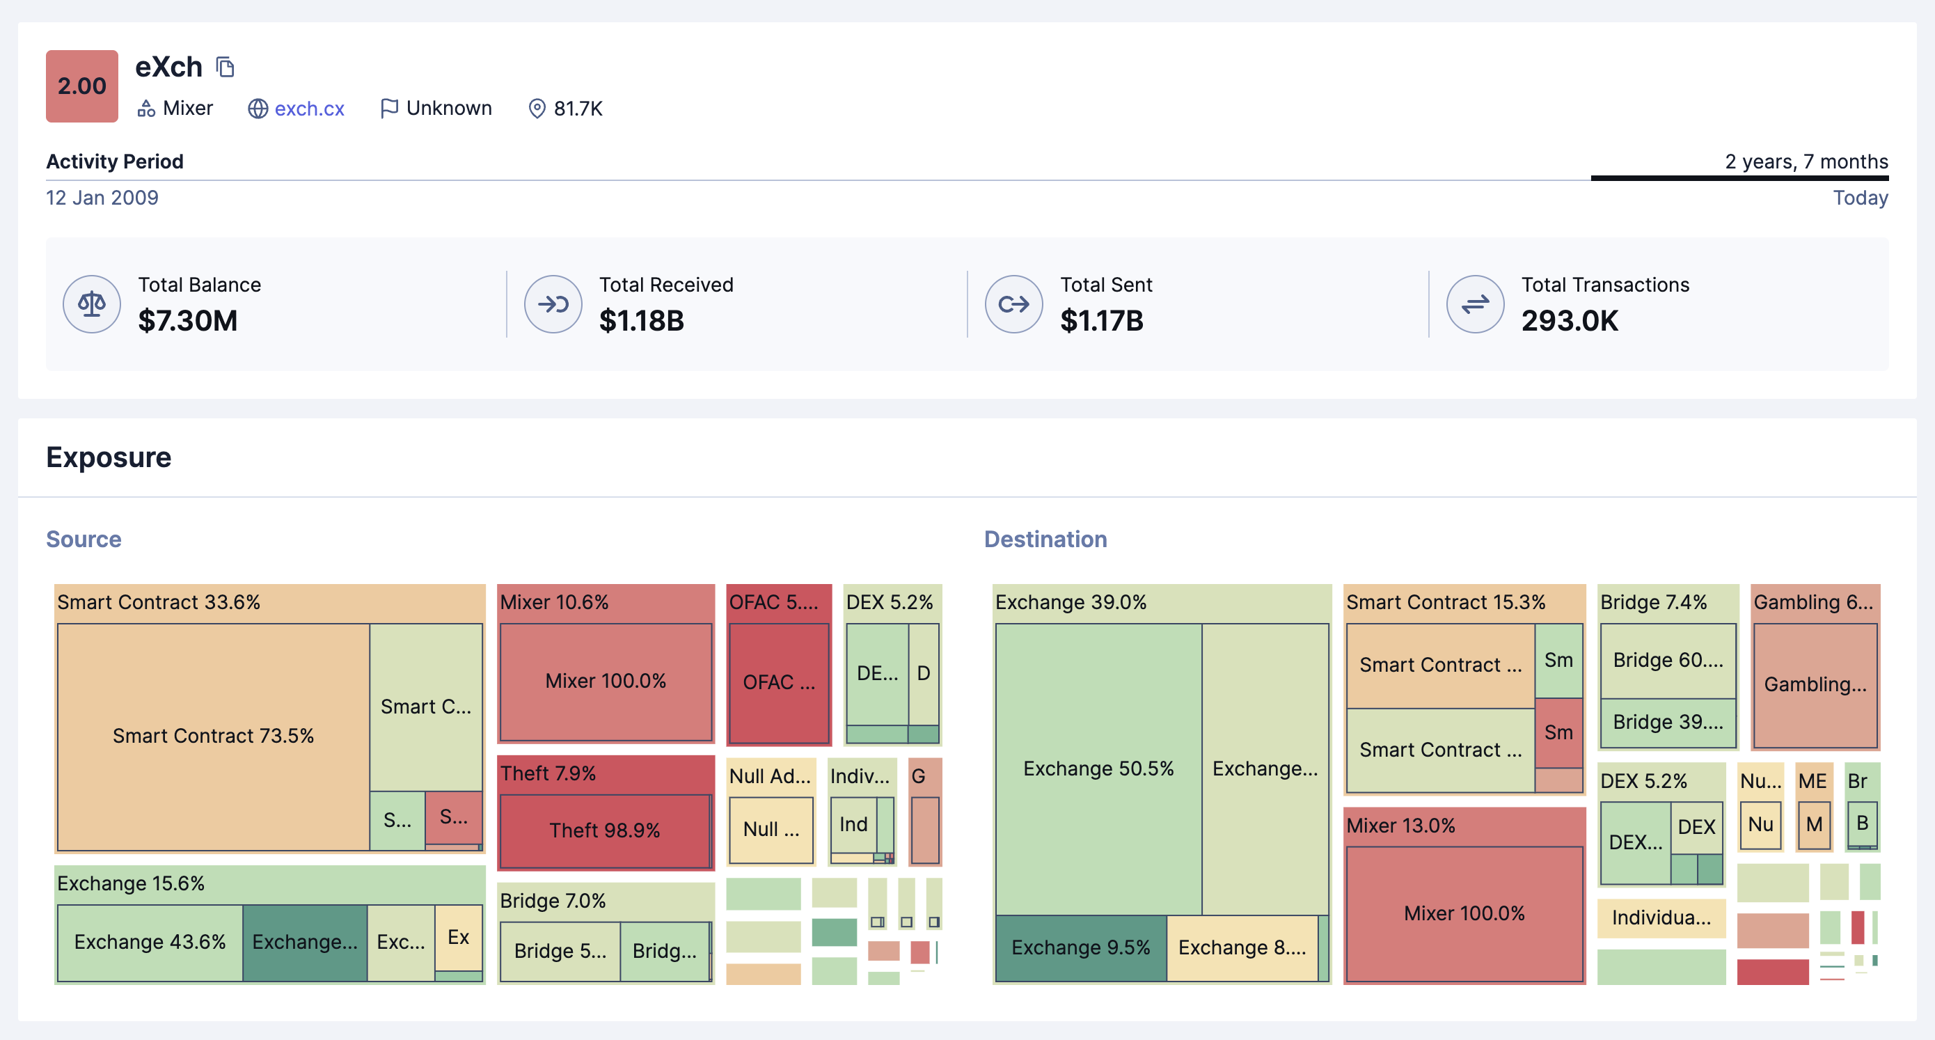This screenshot has width=1935, height=1040.
Task: Click the flag icon beside Unknown
Action: (388, 109)
